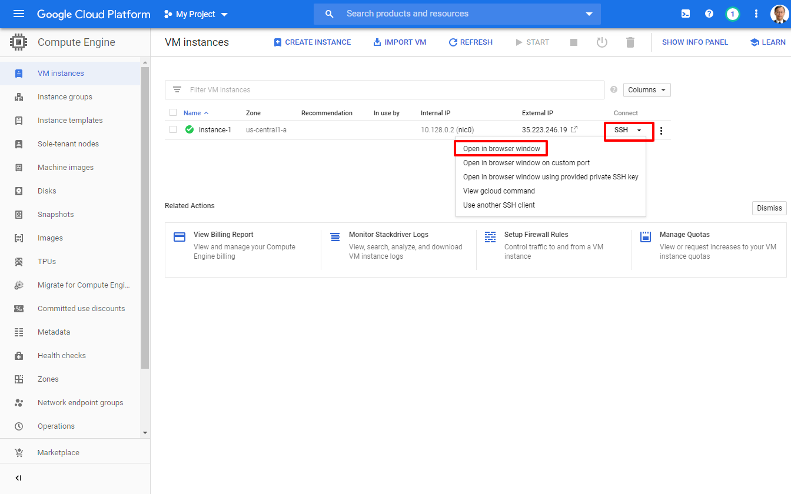
Task: Click the filter help question icon
Action: [614, 90]
